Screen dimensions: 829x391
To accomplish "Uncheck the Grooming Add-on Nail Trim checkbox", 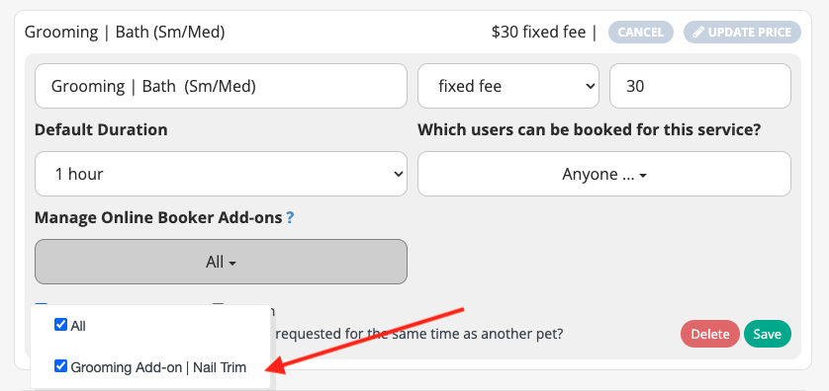I will click(60, 365).
